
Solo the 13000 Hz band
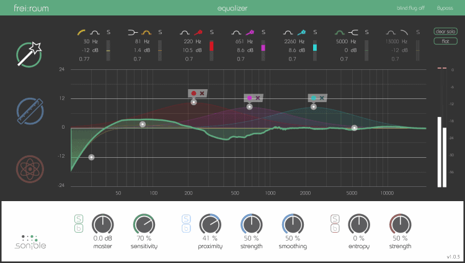[418, 32]
